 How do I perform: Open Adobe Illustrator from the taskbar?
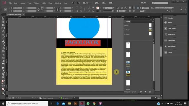point(76,103)
